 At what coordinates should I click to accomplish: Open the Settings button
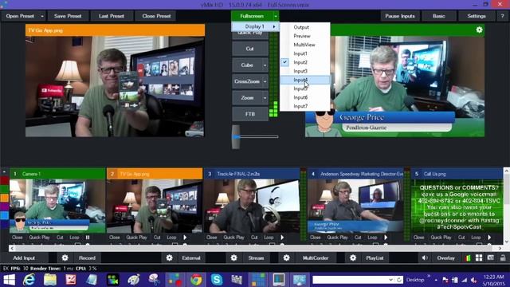coord(477,16)
